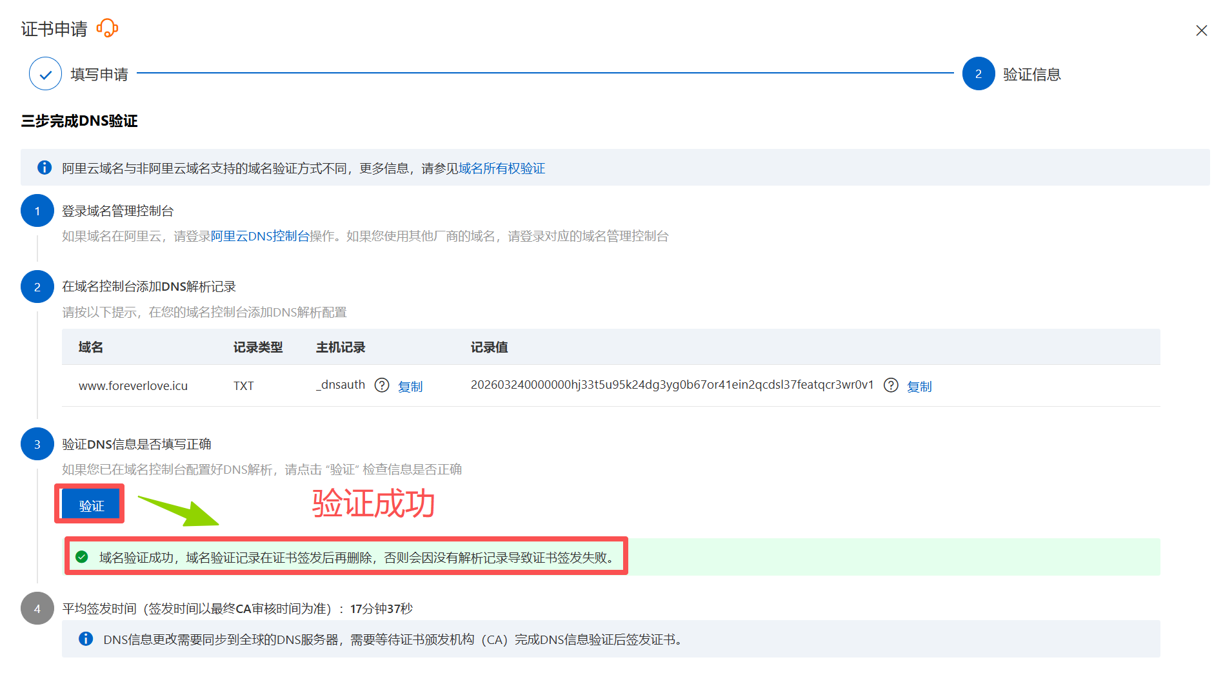The width and height of the screenshot is (1223, 682).
Task: Click the blue 验证 button
Action: click(91, 505)
